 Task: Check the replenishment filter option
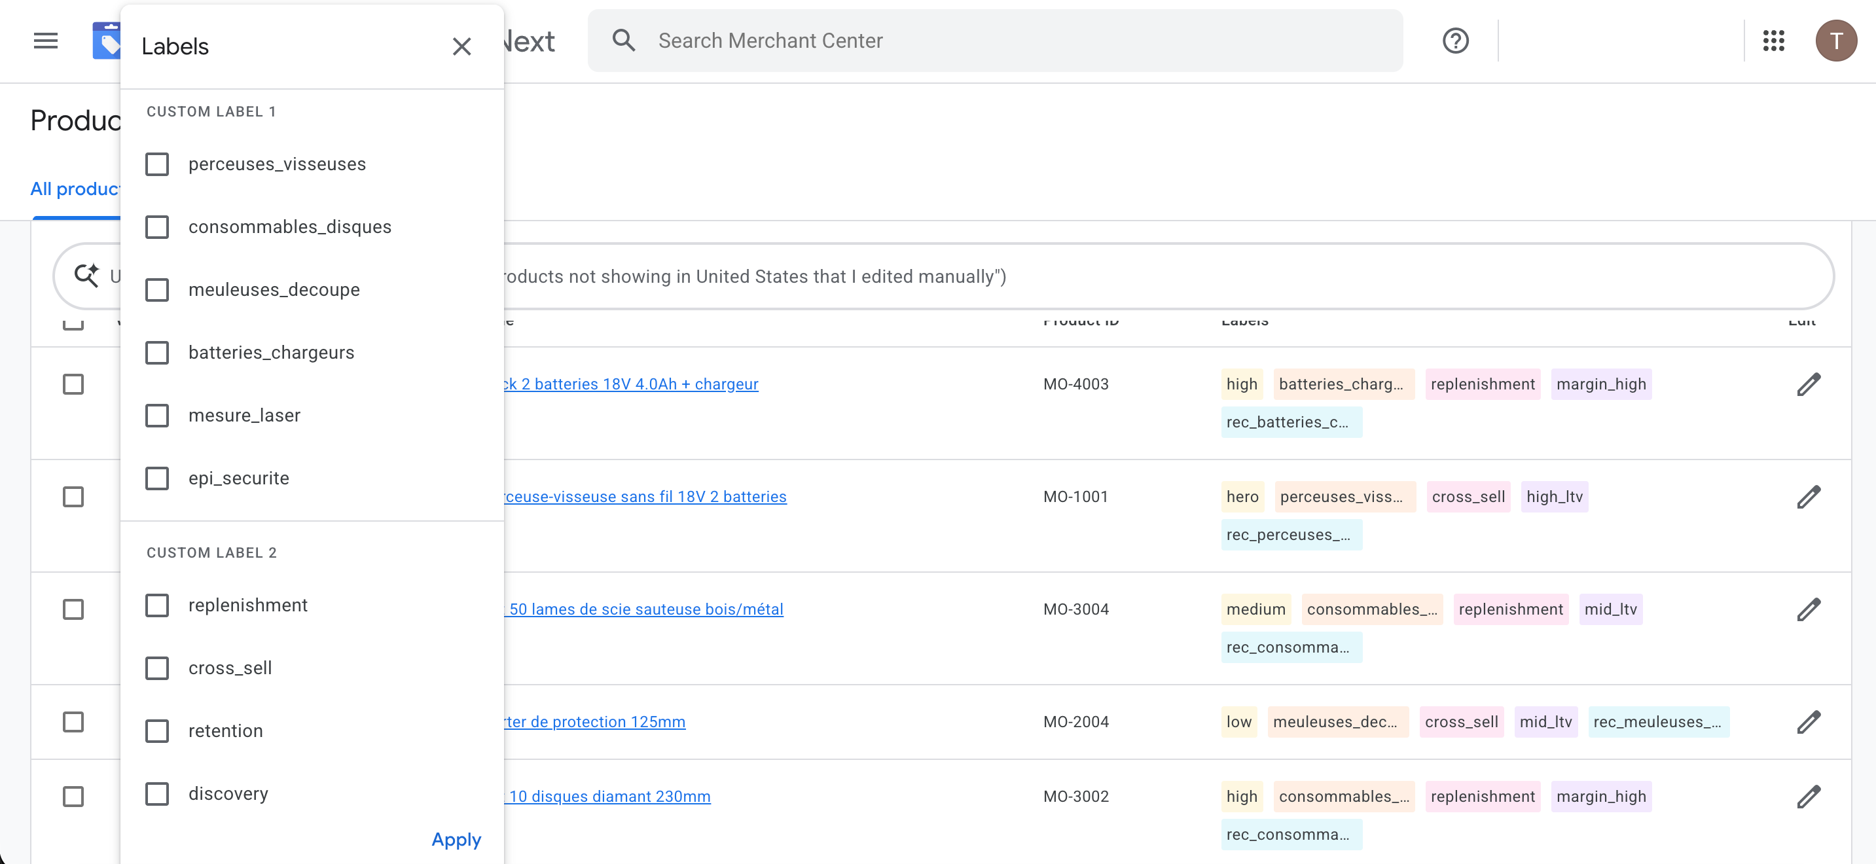156,605
